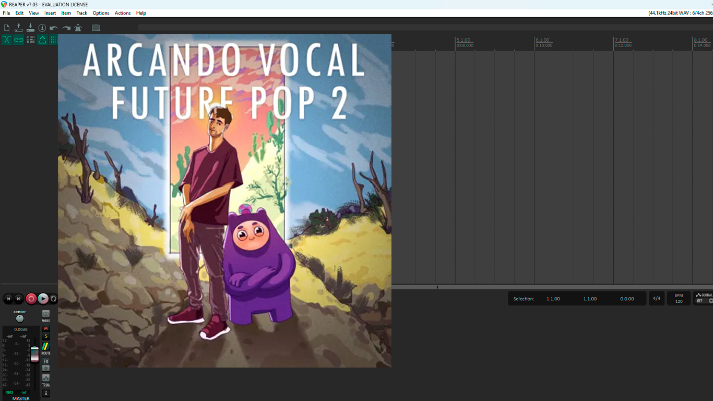Click the 4/4 time signature box
The height and width of the screenshot is (401, 713).
(x=657, y=299)
